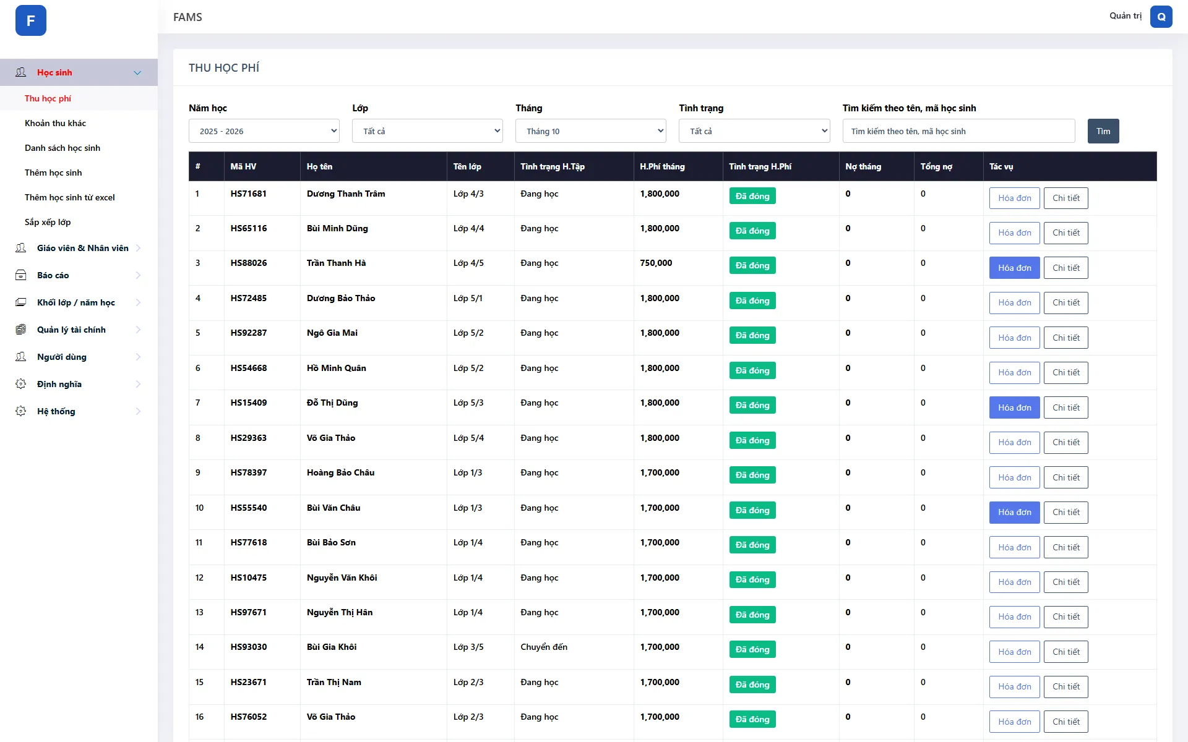Open the Quản trị user avatar

[1161, 17]
